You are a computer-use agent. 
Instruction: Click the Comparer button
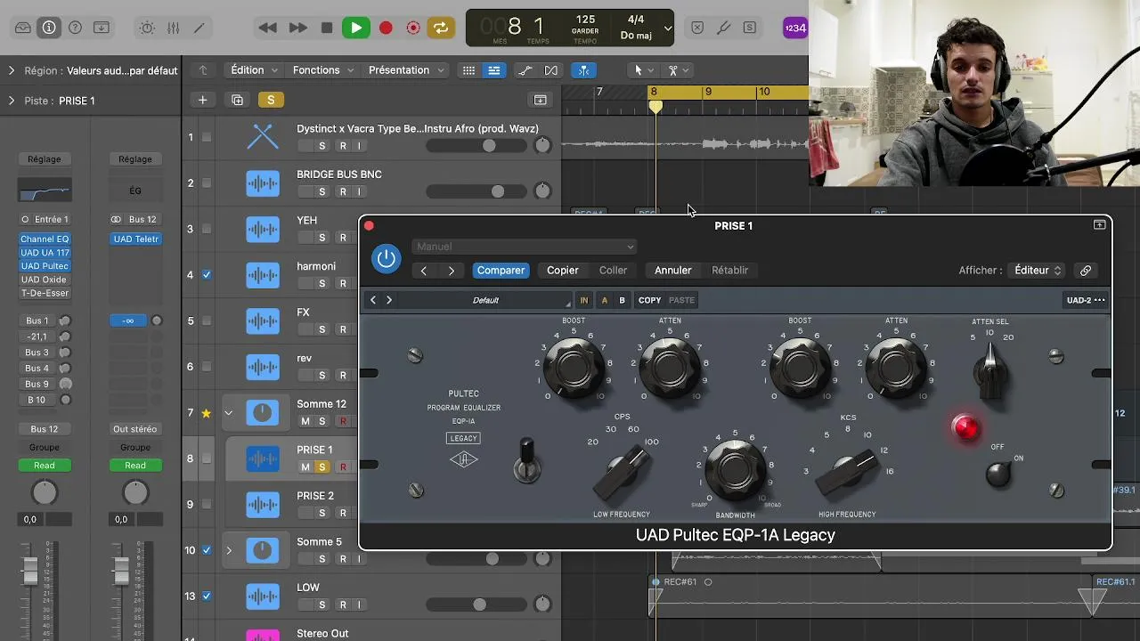(x=501, y=271)
